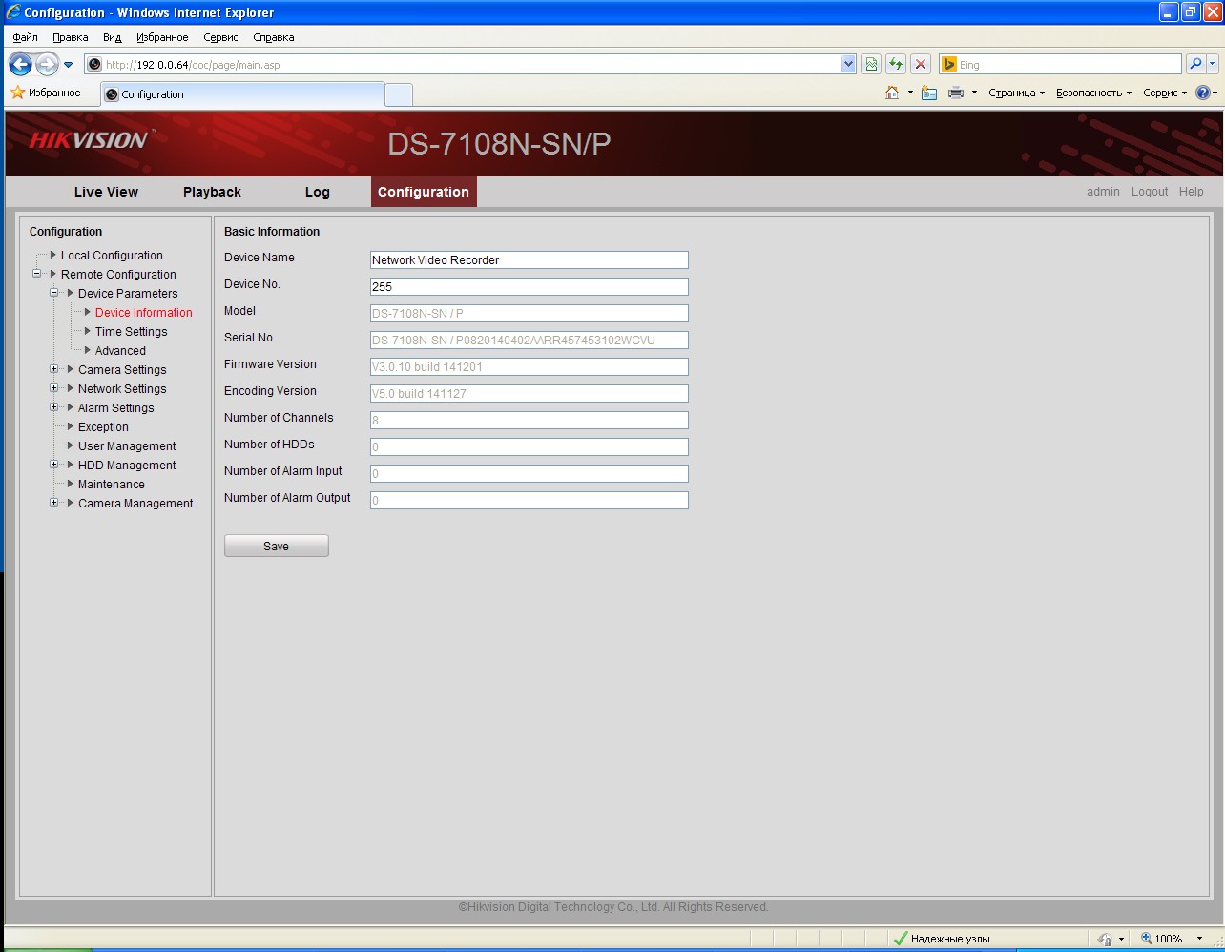Expand the Network Settings tree node

click(54, 388)
